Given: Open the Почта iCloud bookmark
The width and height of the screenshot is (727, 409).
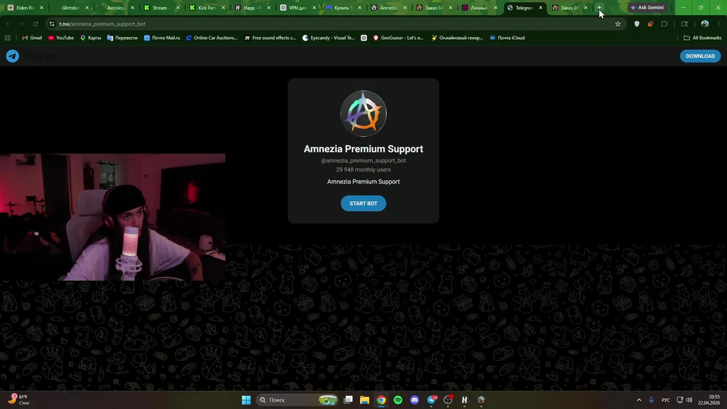Looking at the screenshot, I should 507,37.
